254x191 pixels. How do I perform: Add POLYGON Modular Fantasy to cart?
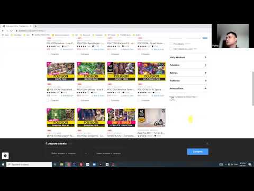pyautogui.click(x=128, y=95)
